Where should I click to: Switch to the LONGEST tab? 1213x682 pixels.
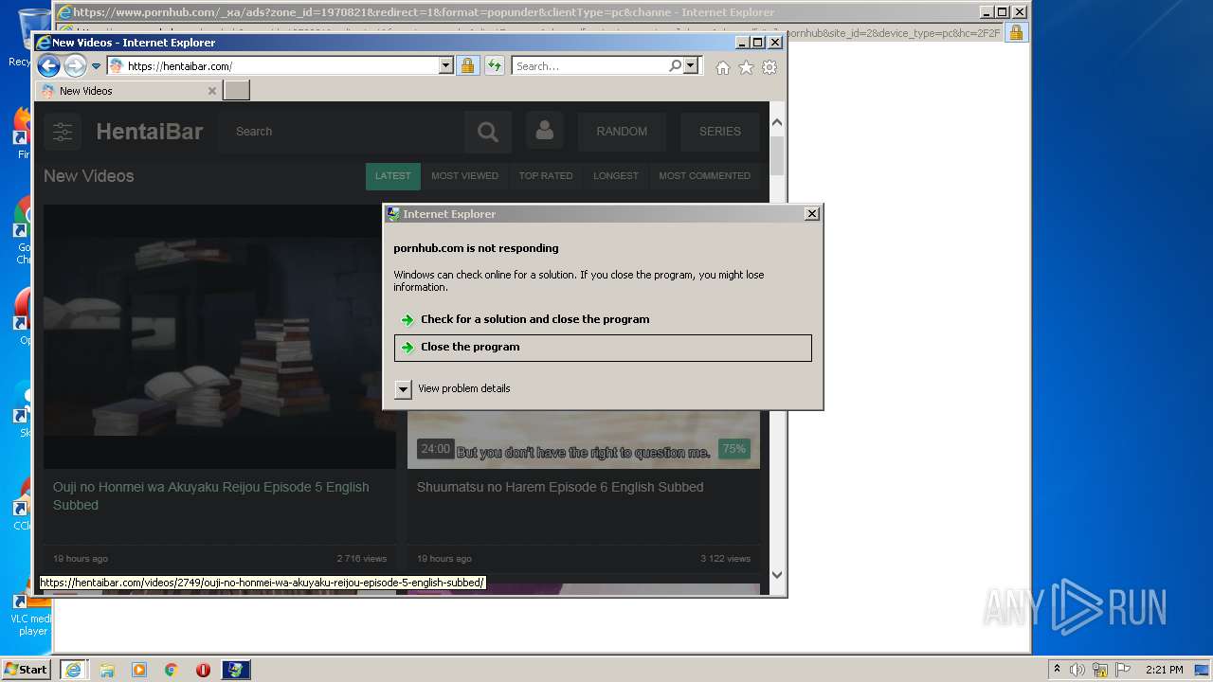point(616,176)
